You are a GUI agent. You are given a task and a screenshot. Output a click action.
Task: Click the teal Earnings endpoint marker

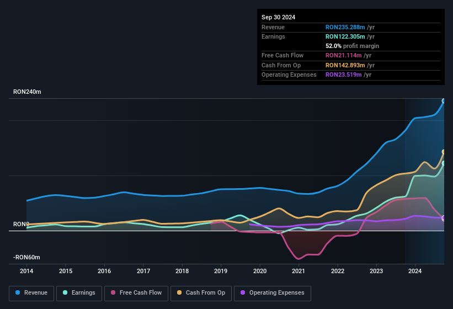point(444,163)
